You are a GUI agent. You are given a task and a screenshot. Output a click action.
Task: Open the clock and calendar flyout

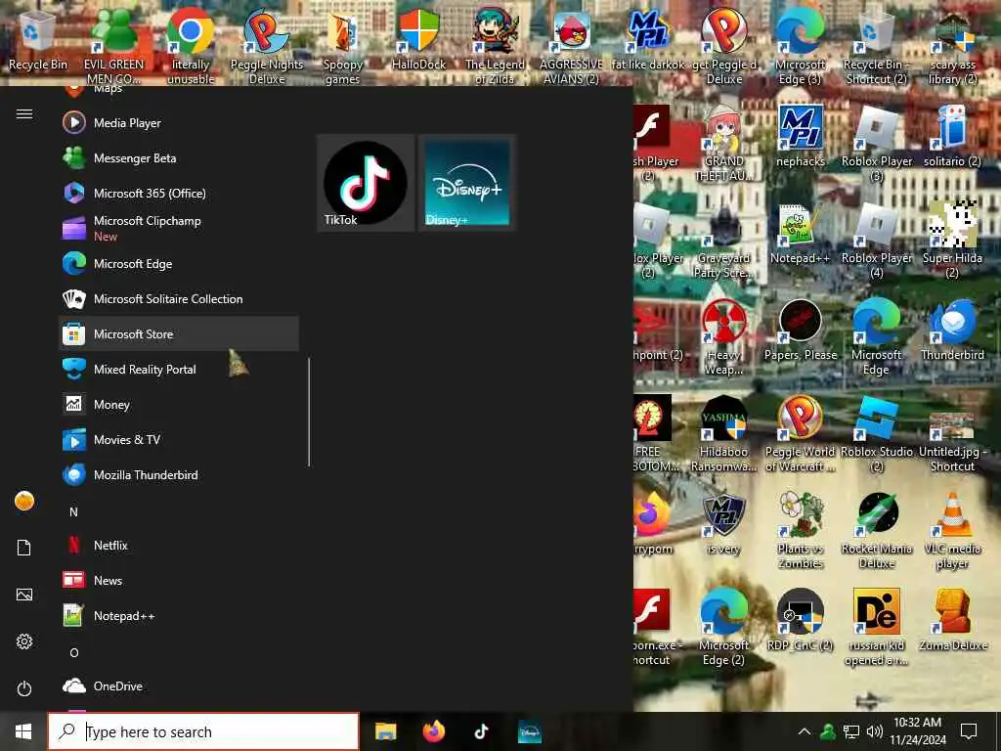917,731
